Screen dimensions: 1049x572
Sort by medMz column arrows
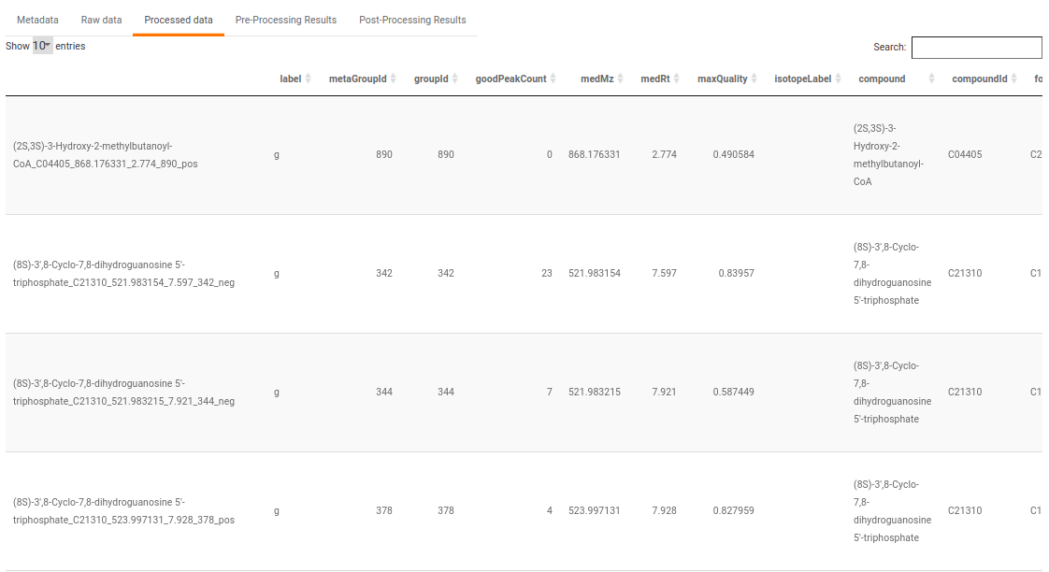point(620,79)
